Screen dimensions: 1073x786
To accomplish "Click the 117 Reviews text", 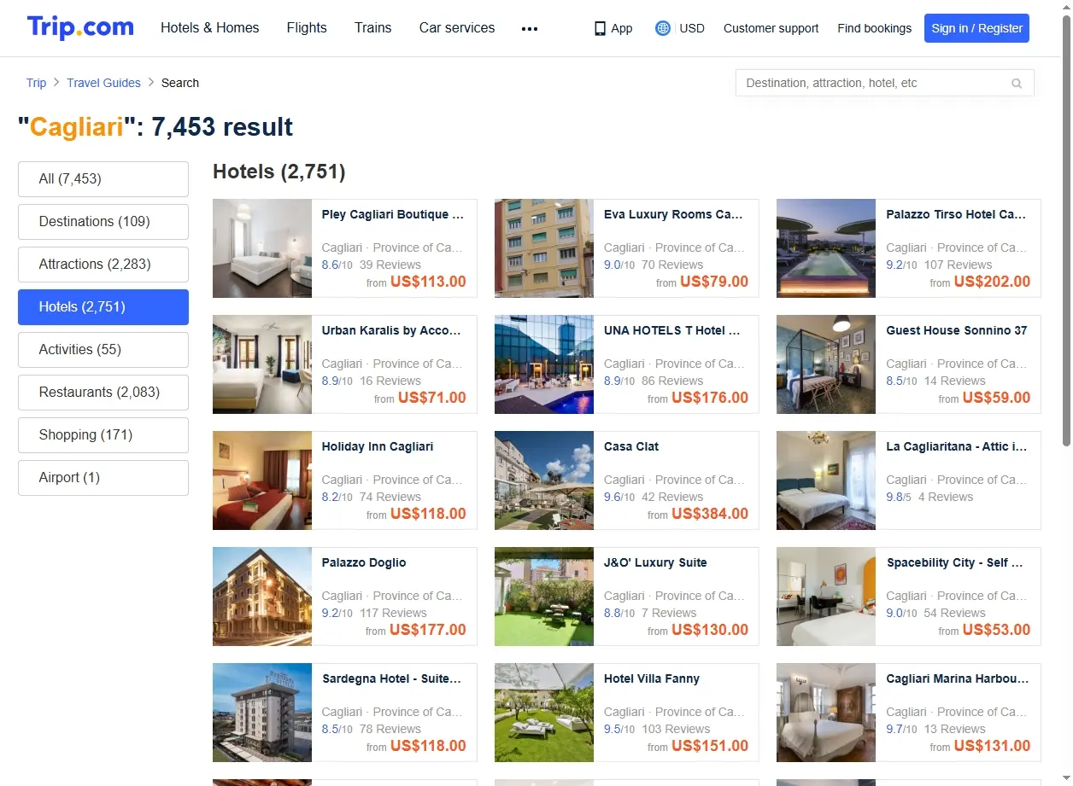I will 393,613.
